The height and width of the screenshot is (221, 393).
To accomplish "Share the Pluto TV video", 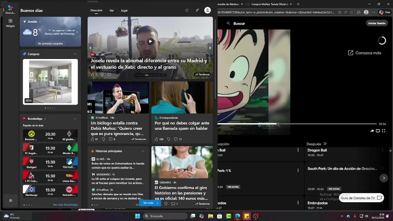I will (x=372, y=131).
